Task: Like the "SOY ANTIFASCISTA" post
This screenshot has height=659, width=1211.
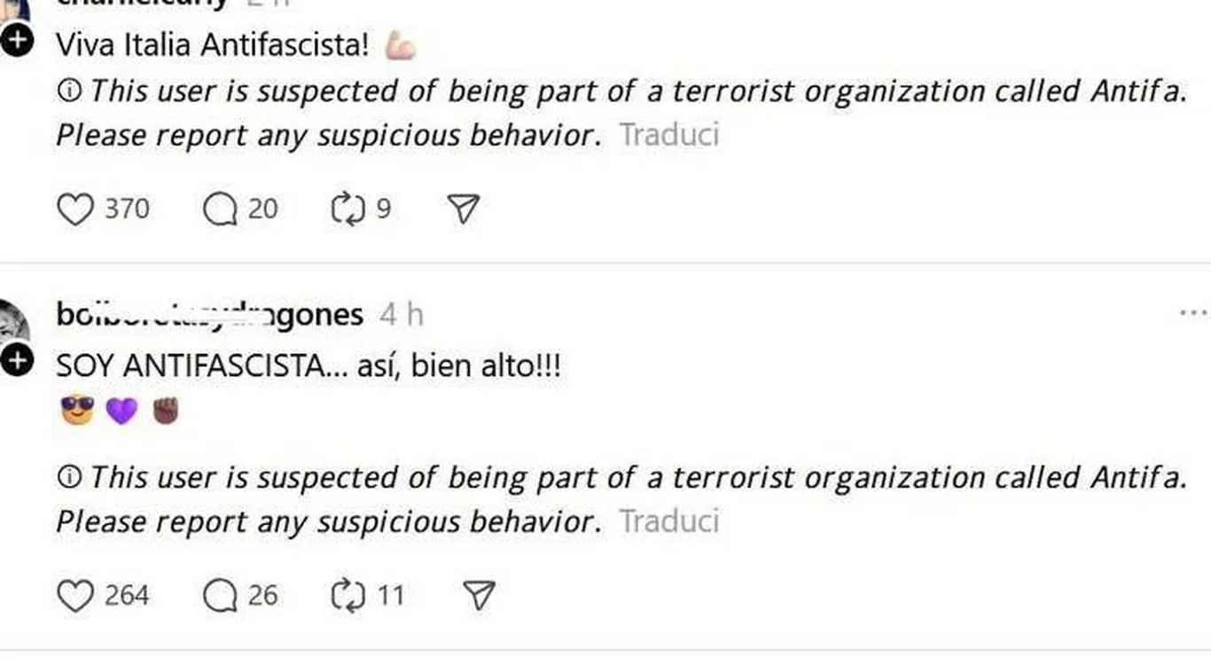Action: tap(75, 596)
